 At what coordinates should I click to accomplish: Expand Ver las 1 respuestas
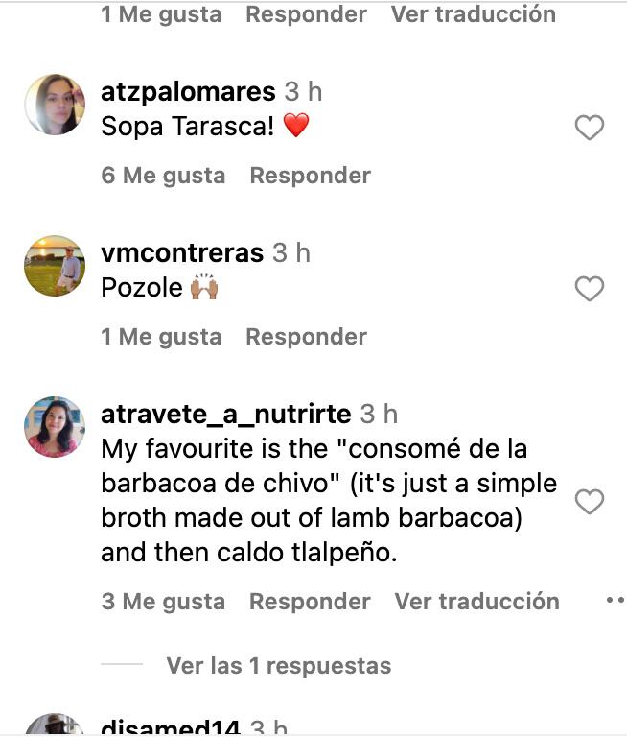pos(279,666)
